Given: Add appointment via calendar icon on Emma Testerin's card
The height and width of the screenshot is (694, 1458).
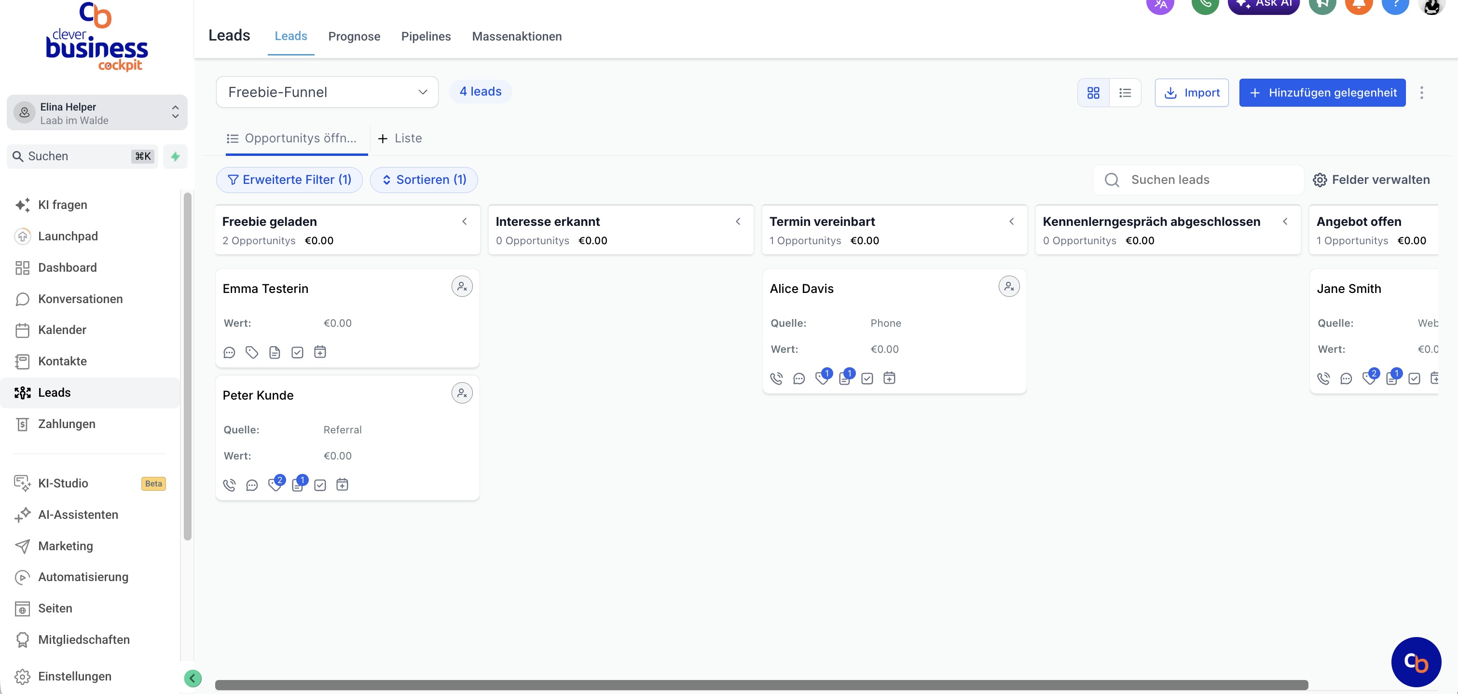Looking at the screenshot, I should click(x=320, y=352).
